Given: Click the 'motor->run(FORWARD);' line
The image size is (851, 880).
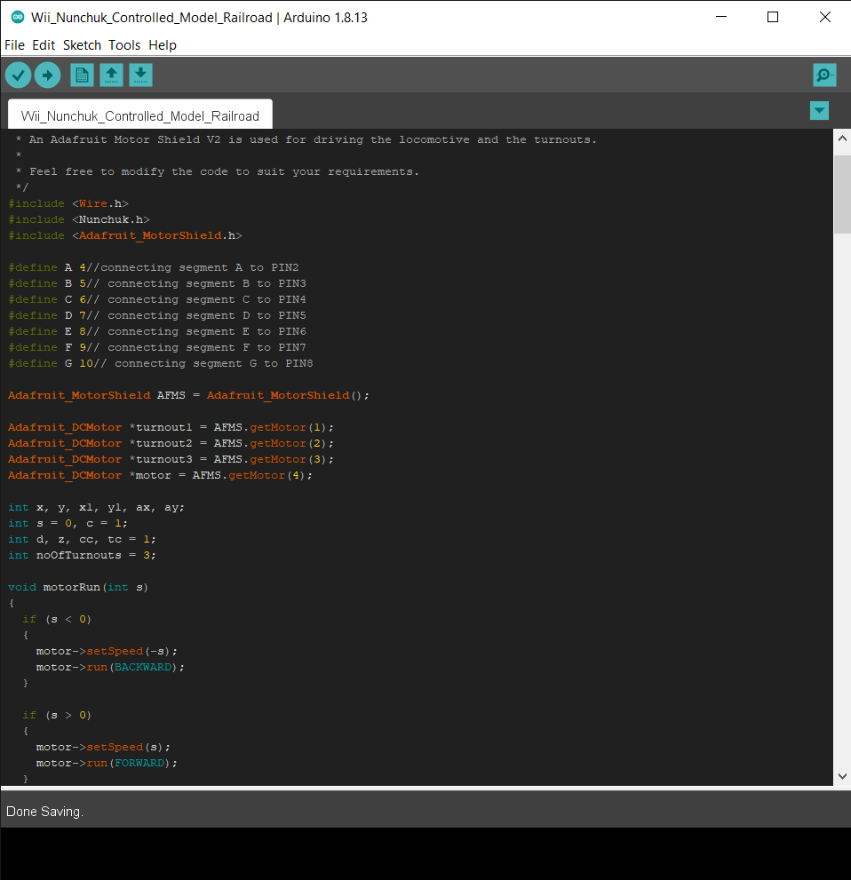Looking at the screenshot, I should 107,764.
